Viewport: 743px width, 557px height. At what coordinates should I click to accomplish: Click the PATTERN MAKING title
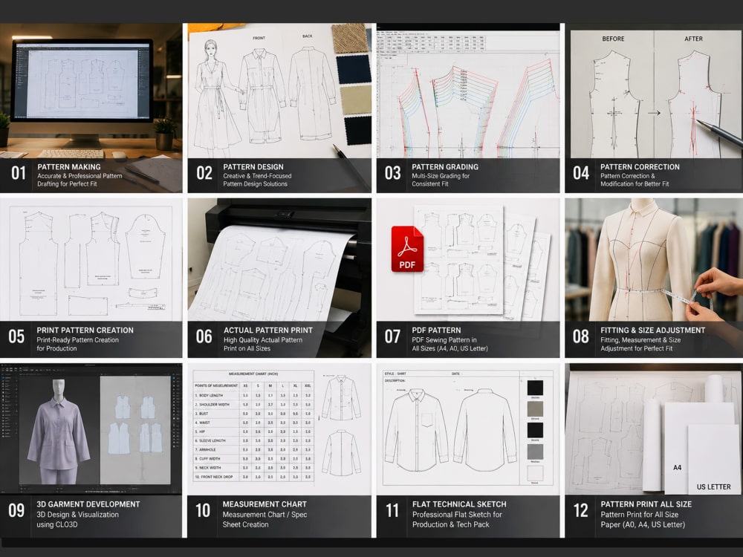point(69,166)
